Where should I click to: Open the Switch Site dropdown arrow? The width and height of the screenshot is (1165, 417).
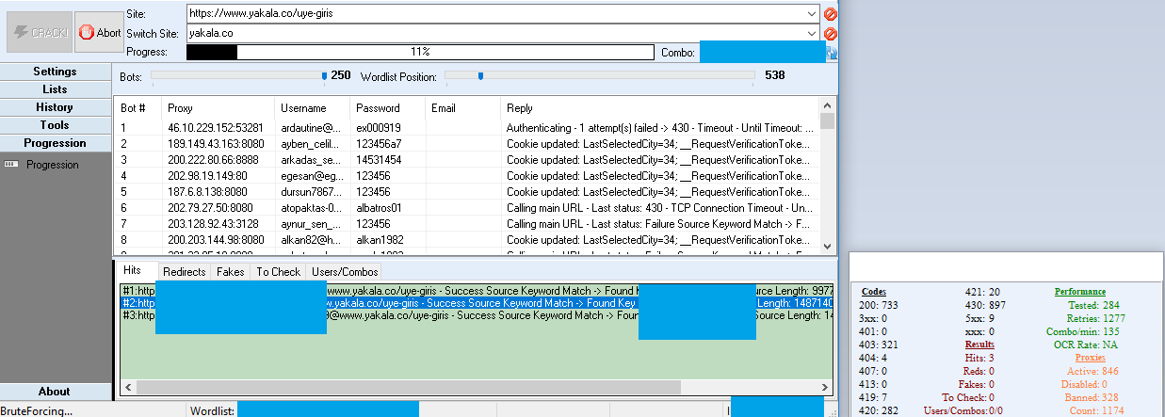pyautogui.click(x=812, y=33)
